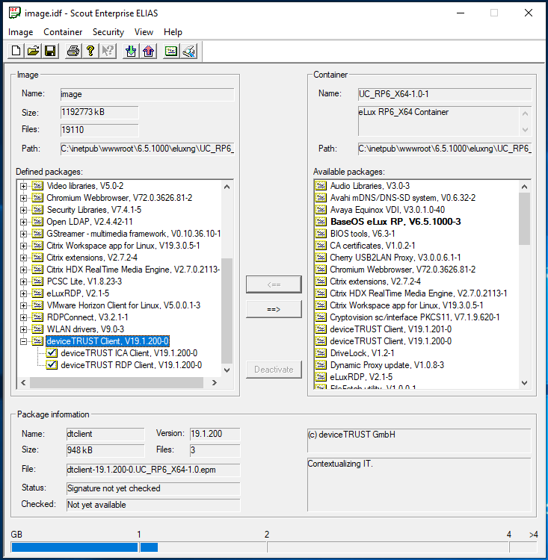Click the BaseOS eLux RP package icon
Viewport: 548px width, 560px height.
tap(321, 222)
